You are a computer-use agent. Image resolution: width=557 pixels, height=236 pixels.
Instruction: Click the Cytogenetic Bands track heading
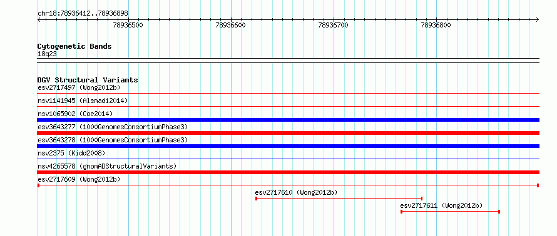(x=74, y=46)
